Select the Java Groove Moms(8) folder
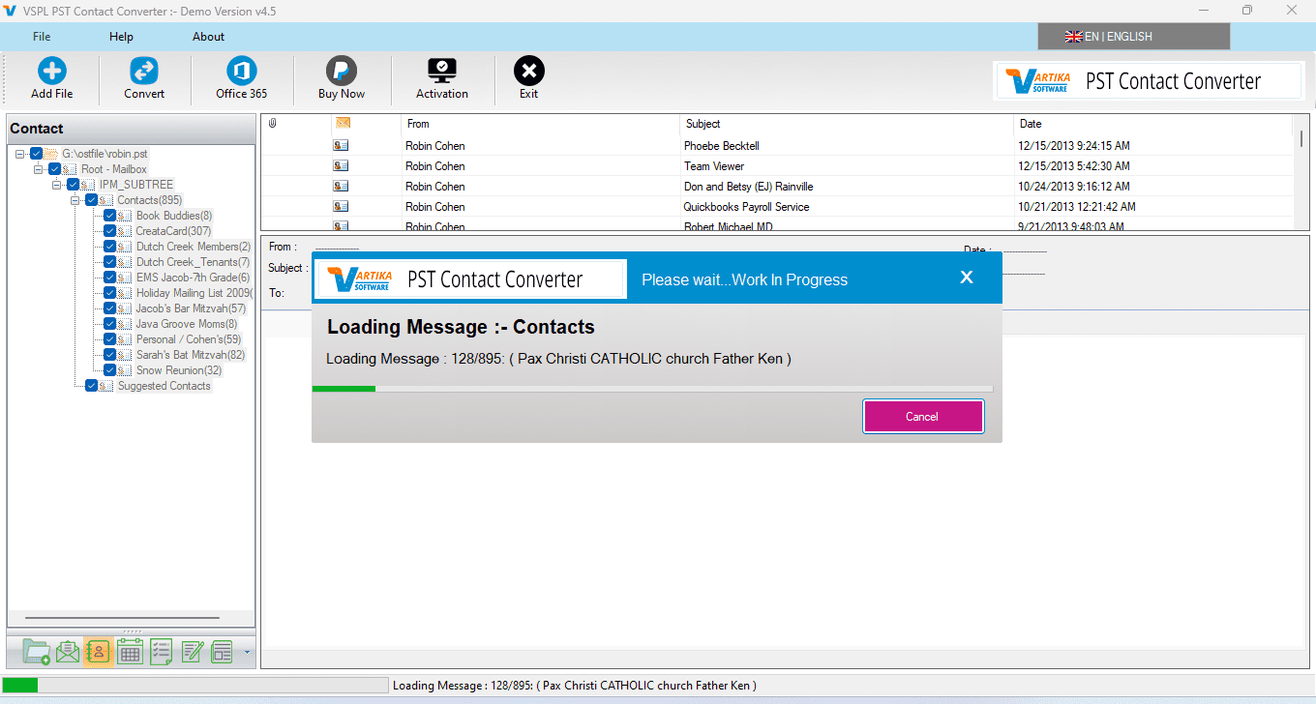The height and width of the screenshot is (704, 1316). [x=186, y=324]
